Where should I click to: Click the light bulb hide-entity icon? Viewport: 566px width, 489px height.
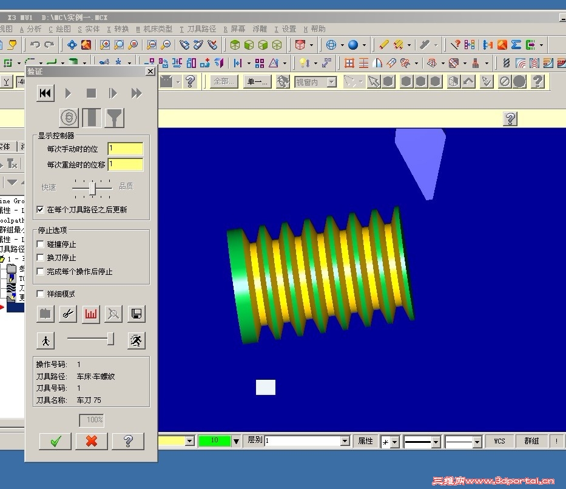(305, 63)
